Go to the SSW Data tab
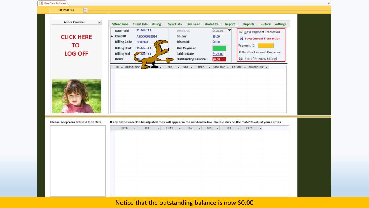The height and width of the screenshot is (208, 369). pyautogui.click(x=175, y=24)
